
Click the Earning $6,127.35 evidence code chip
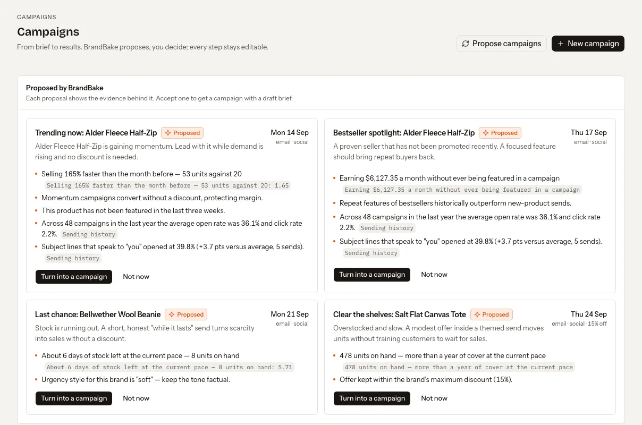click(462, 190)
